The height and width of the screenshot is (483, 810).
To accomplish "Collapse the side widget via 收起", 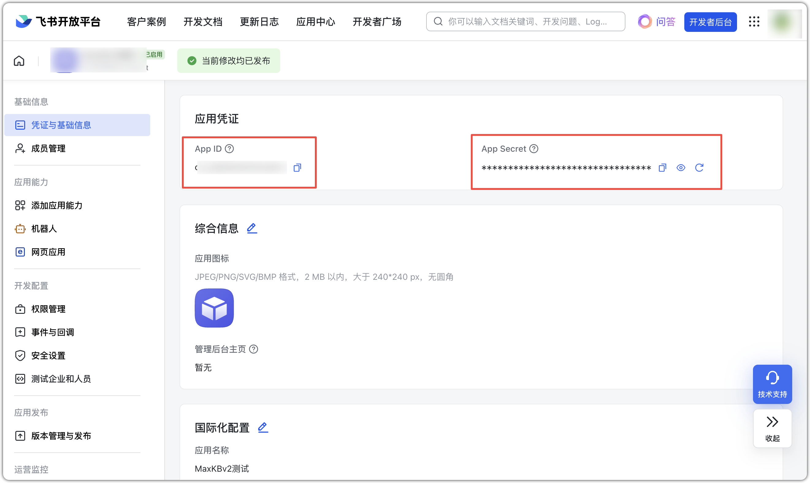I will tap(772, 429).
